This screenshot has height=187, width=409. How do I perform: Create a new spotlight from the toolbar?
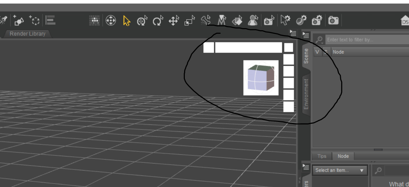tap(3, 20)
